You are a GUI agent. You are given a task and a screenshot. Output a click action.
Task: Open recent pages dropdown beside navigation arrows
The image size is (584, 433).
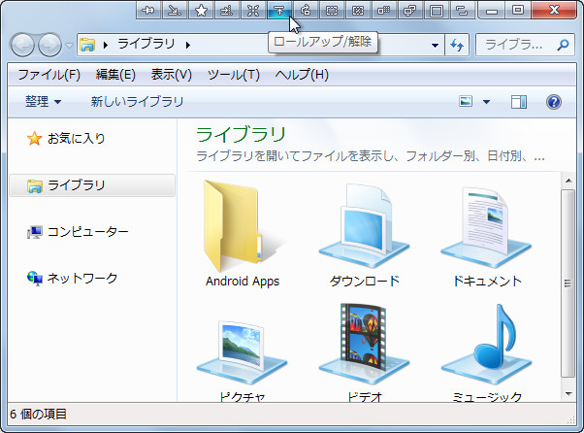(x=69, y=45)
